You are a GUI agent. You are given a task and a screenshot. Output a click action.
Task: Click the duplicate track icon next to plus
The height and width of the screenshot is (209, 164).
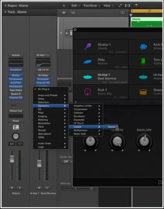pos(73,13)
